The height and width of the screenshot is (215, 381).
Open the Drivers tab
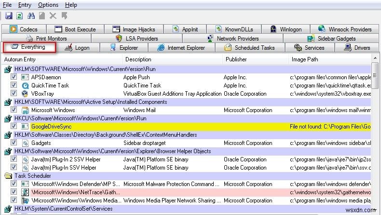(x=357, y=48)
